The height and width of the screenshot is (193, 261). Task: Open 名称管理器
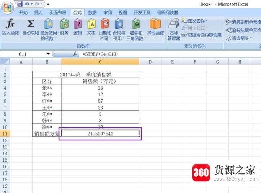174,30
